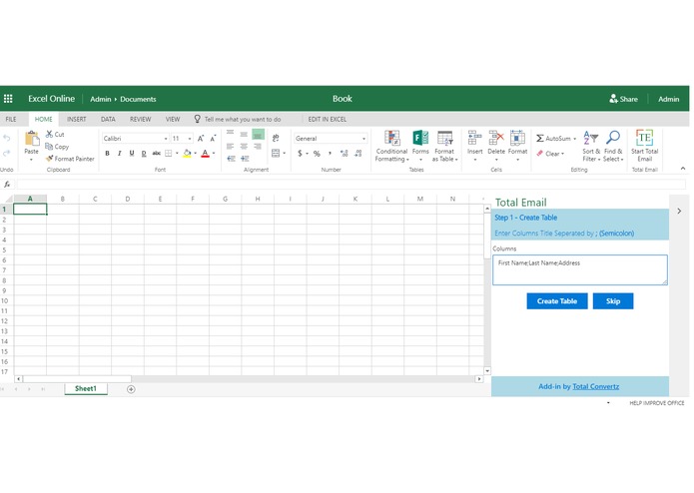Toggle double underline formatting
Screen dimensions: 694x493
(x=144, y=154)
